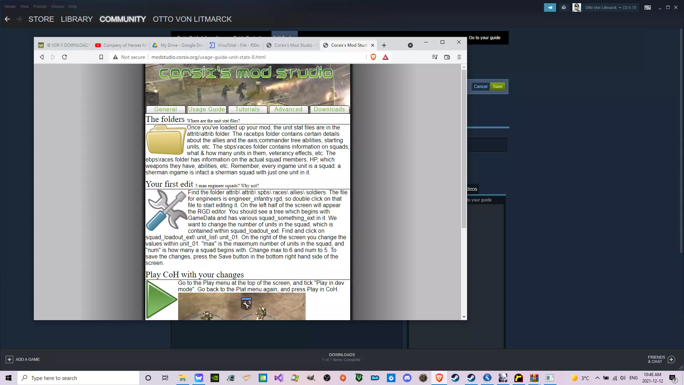The height and width of the screenshot is (385, 684).
Task: Click the Brave Rewards triangle icon
Action: pyautogui.click(x=385, y=57)
